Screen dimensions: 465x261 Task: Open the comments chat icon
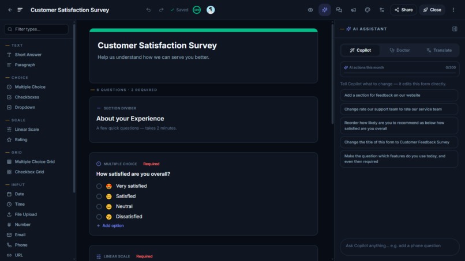339,10
